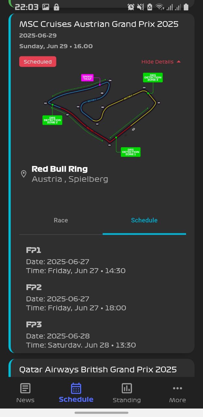Tap the Red Bull Ring venue name
This screenshot has width=203, height=417.
pos(60,169)
